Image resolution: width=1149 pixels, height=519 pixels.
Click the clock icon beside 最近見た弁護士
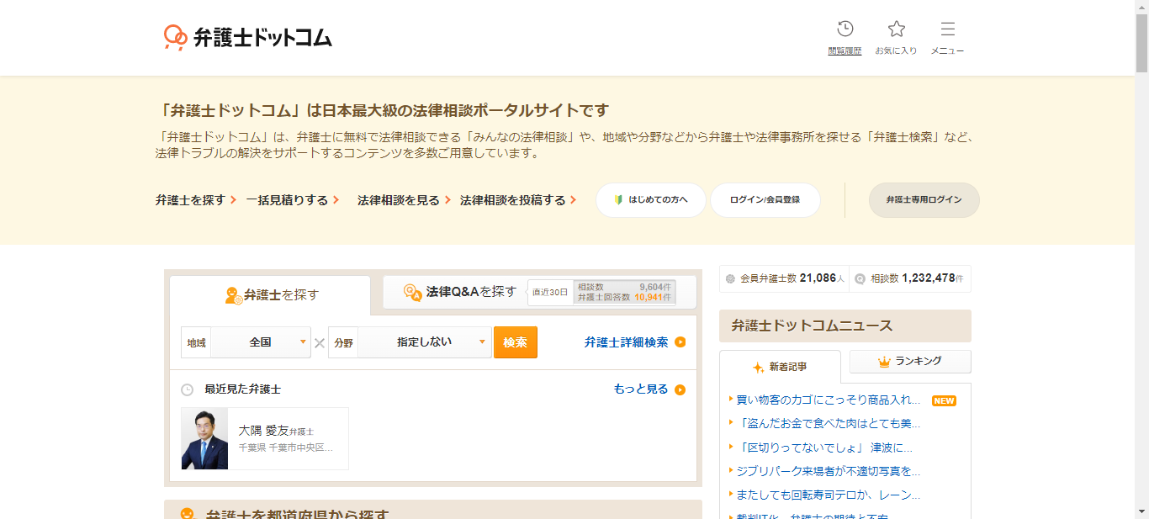tap(188, 389)
